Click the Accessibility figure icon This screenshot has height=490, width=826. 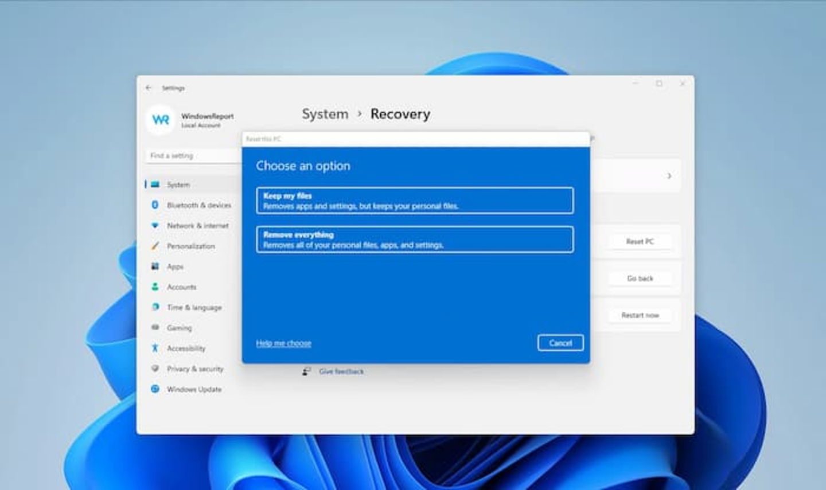(x=155, y=348)
